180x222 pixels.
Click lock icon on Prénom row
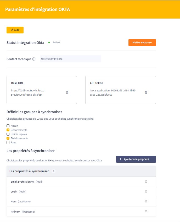pyautogui.click(x=146, y=211)
